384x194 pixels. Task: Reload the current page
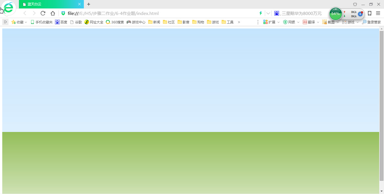(x=43, y=13)
